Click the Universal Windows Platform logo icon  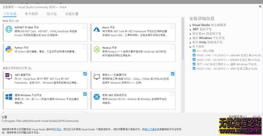pos(8,97)
